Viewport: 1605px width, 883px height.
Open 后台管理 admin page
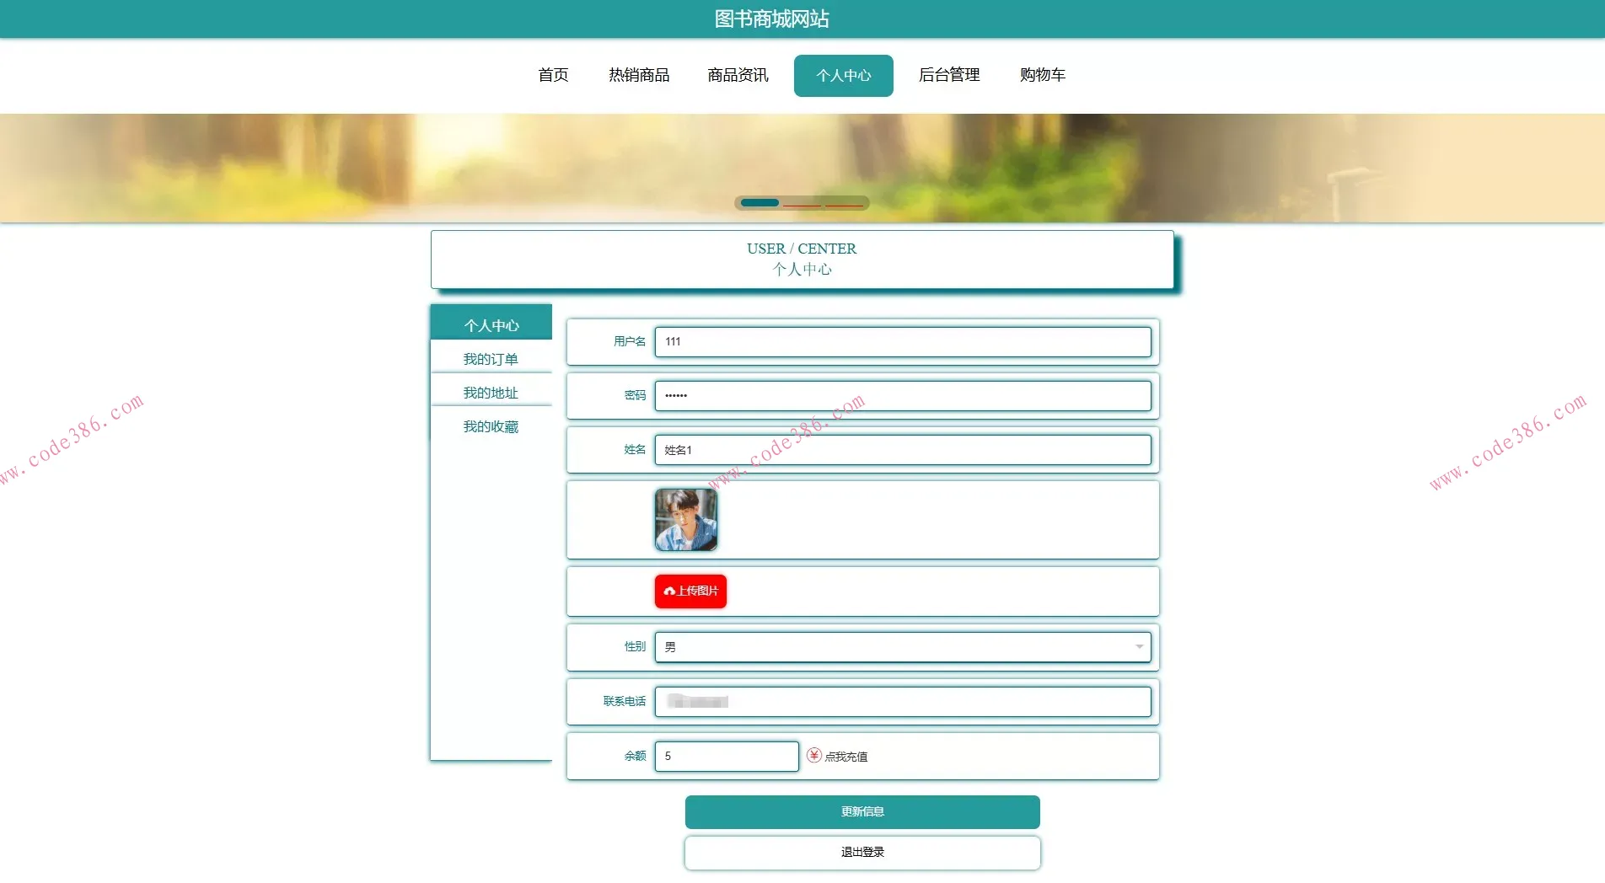point(949,75)
